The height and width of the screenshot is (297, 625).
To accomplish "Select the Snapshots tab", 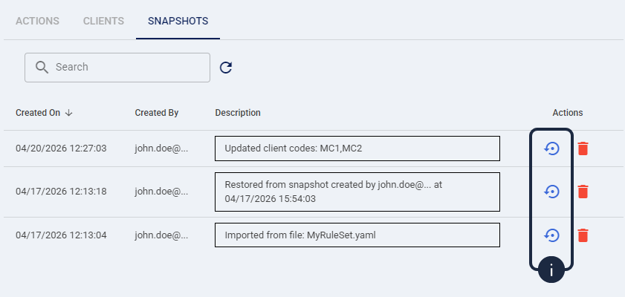I will point(178,21).
